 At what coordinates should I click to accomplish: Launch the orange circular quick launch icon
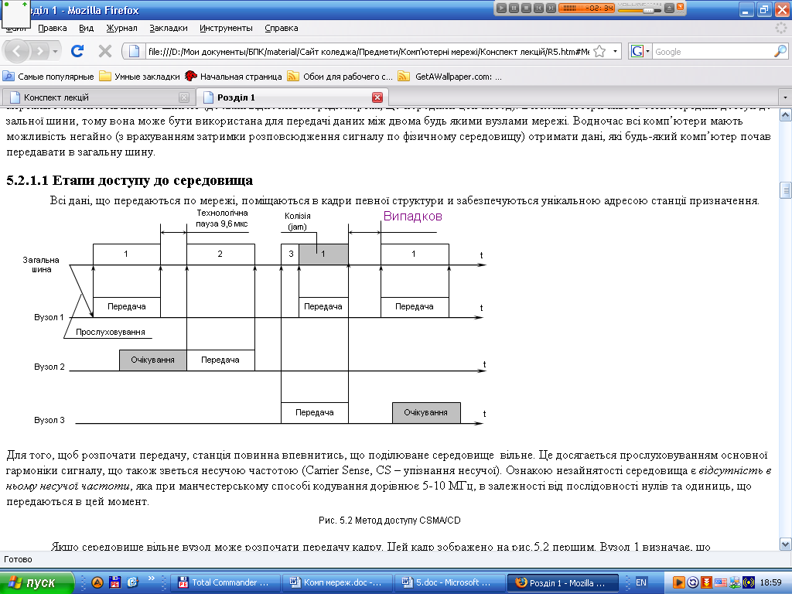point(97,582)
